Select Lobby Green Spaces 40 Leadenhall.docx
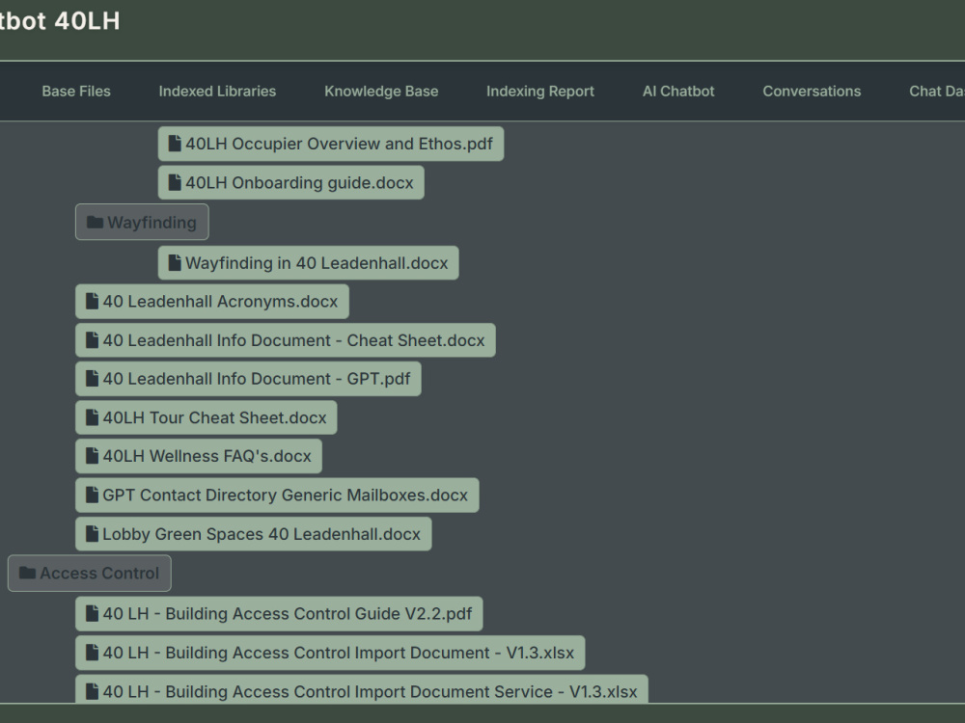Image resolution: width=965 pixels, height=723 pixels. (254, 534)
